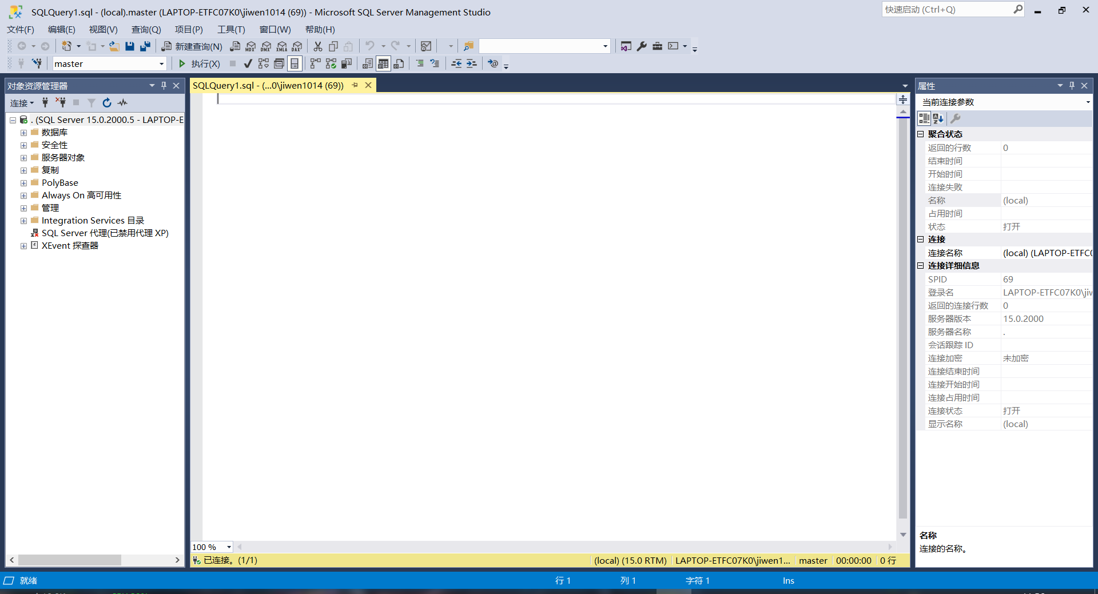Click the New Project icon in the toolbar

pyautogui.click(x=67, y=46)
